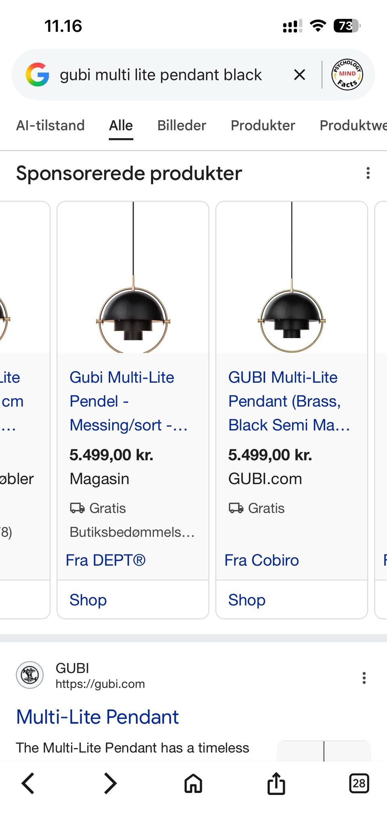Screen dimensions: 387x839
Task: Tap Shop on the Fra Cobiro listing
Action: 246,600
